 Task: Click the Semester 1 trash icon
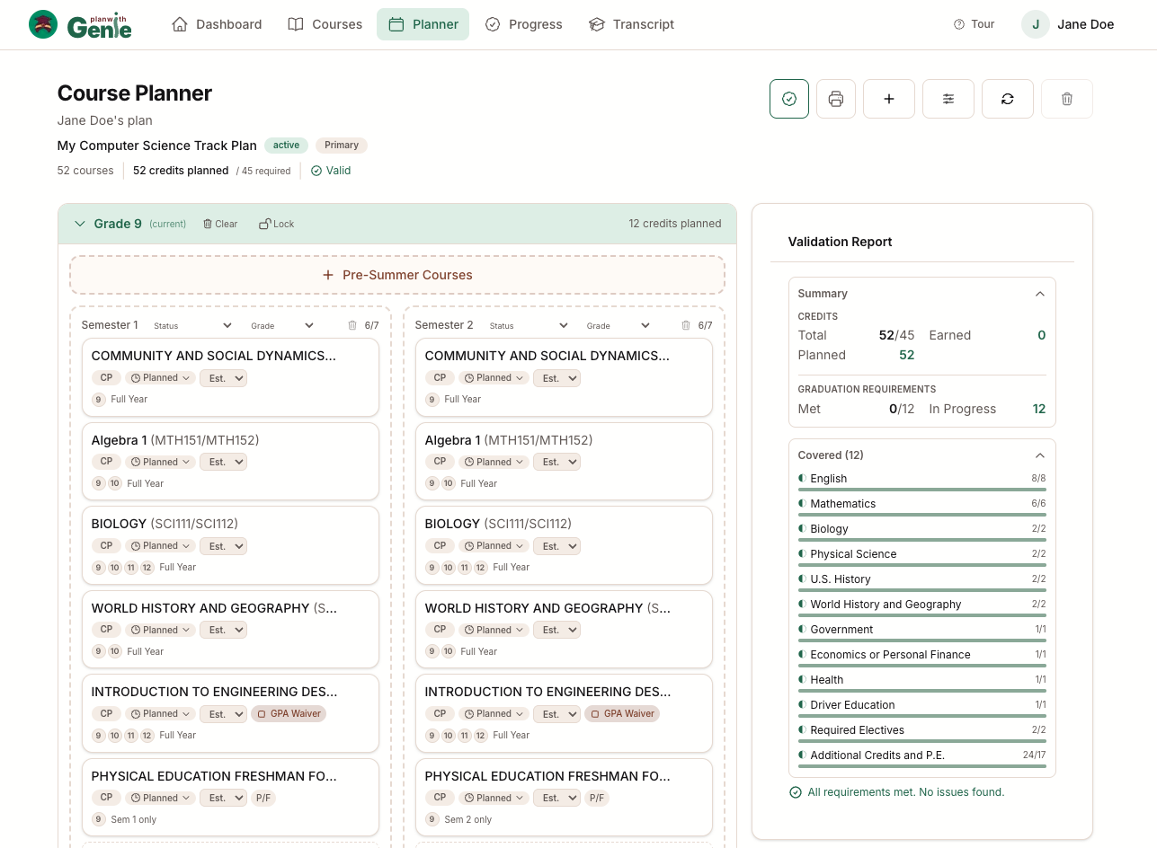tap(352, 325)
